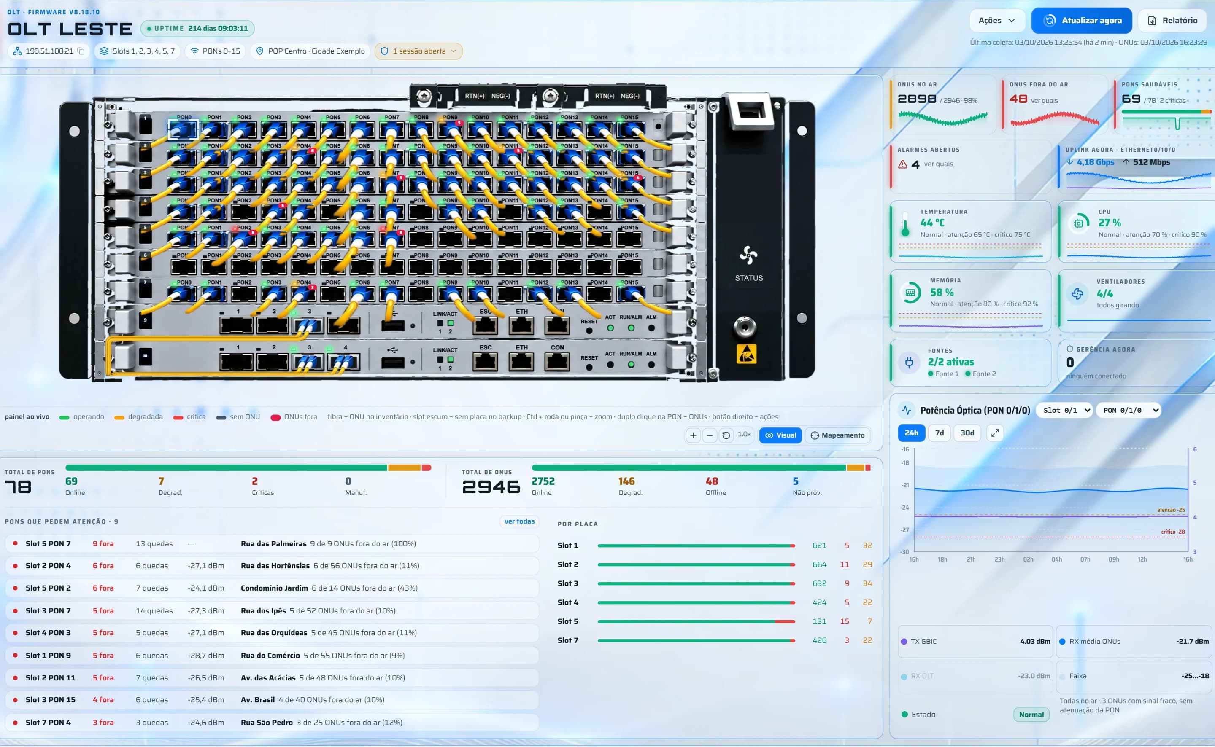Viewport: 1215px width, 747px height.
Task: Click the alarm warning triangle icon
Action: pyautogui.click(x=902, y=164)
